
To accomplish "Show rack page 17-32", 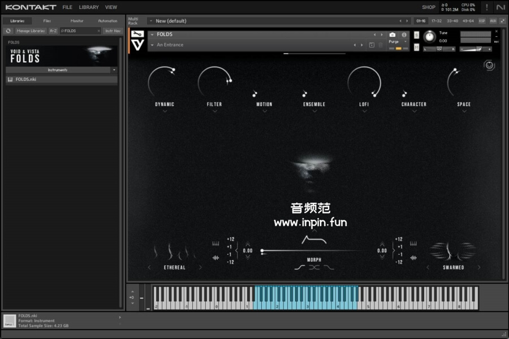I will coord(436,21).
